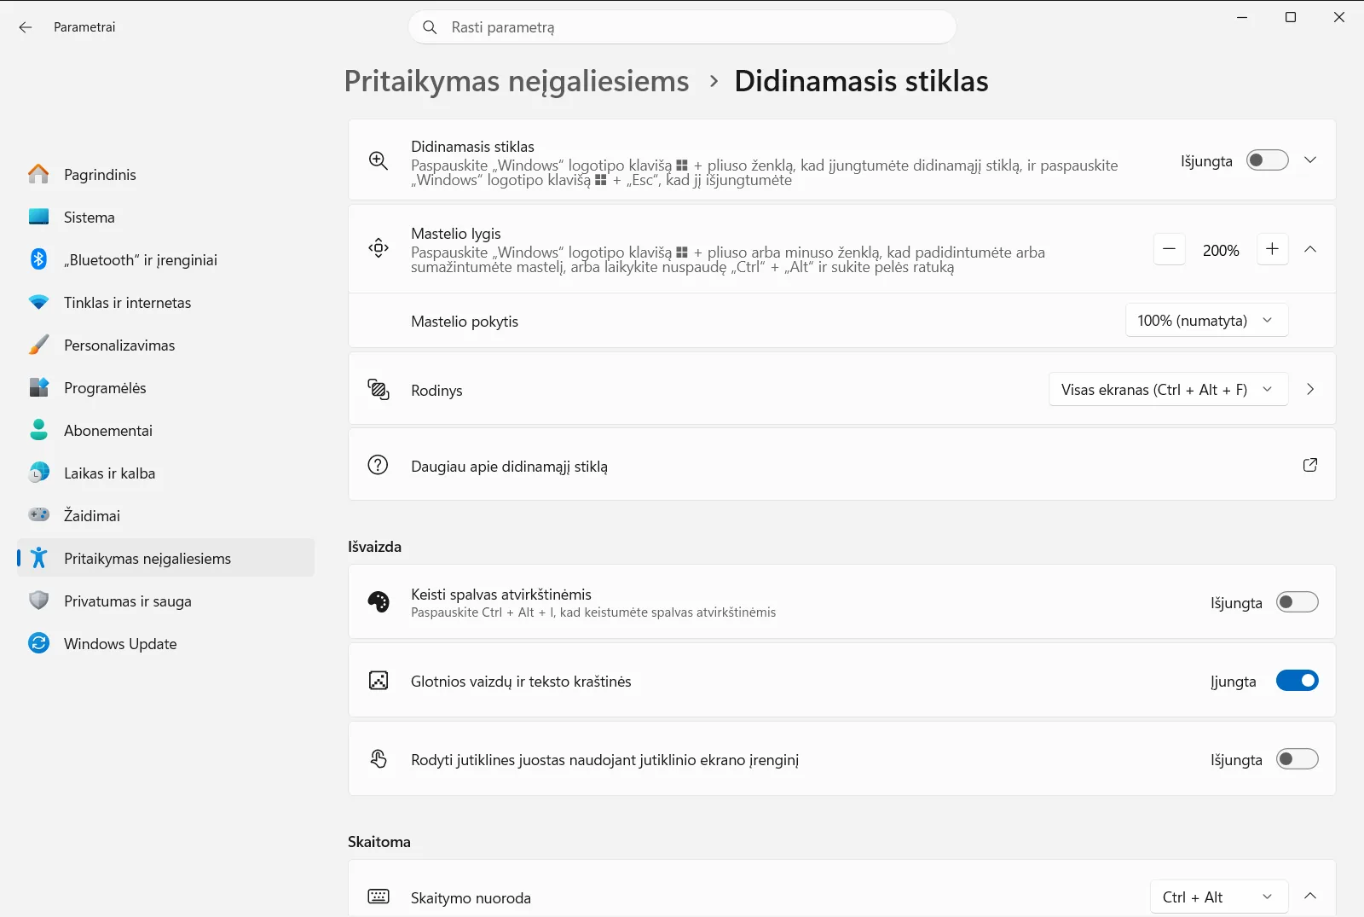The width and height of the screenshot is (1364, 917).
Task: Open Personalizavimas brush icon
Action: pyautogui.click(x=39, y=345)
